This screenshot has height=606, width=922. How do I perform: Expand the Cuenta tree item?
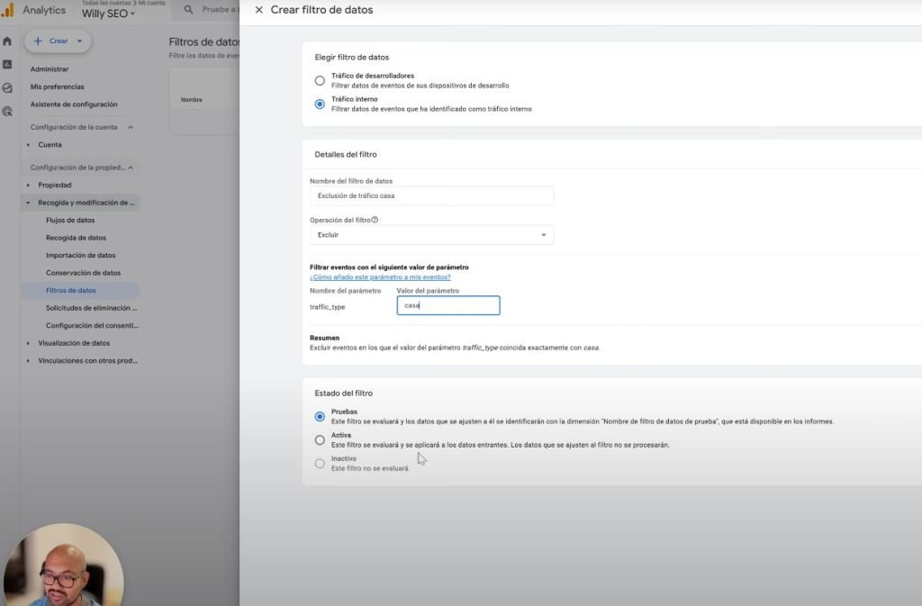[28, 145]
